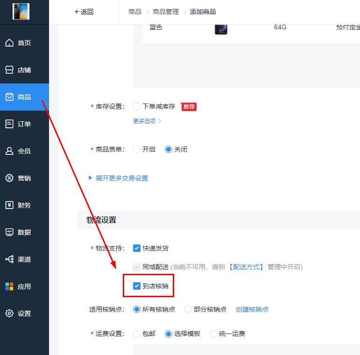
Task: Click the 推荐 red badge
Action: pyautogui.click(x=189, y=107)
